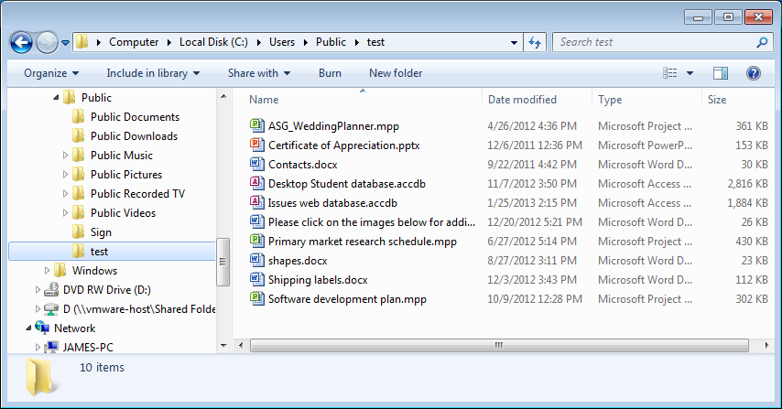The image size is (782, 409).
Task: Expand the arrow after the Users breadcrumb
Action: coord(305,43)
